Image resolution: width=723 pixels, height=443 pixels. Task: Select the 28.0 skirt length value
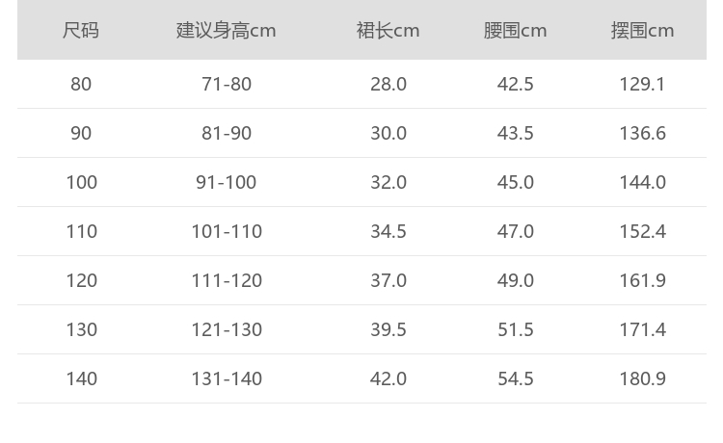388,84
